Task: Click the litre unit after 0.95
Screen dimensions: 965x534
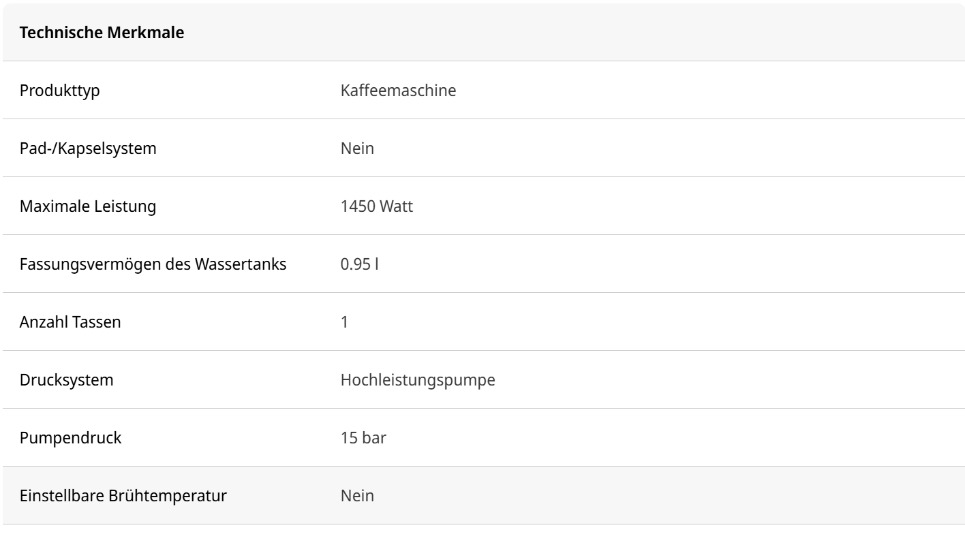Action: click(x=376, y=264)
